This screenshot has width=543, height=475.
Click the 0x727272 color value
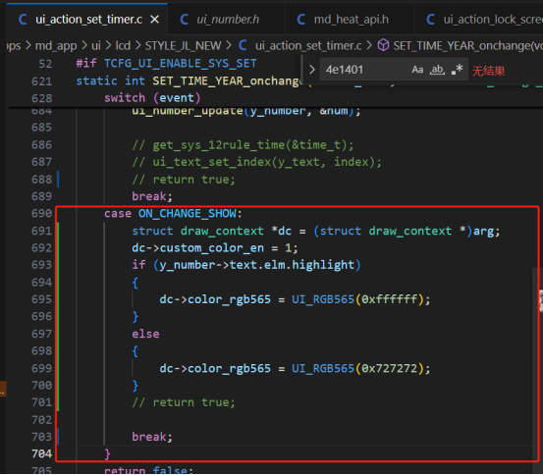coord(389,368)
